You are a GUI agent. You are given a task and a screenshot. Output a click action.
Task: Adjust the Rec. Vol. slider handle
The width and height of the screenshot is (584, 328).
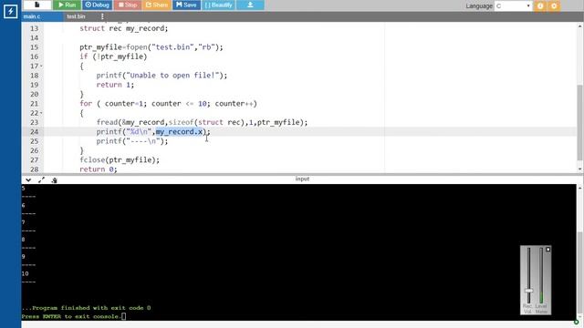(x=528, y=291)
